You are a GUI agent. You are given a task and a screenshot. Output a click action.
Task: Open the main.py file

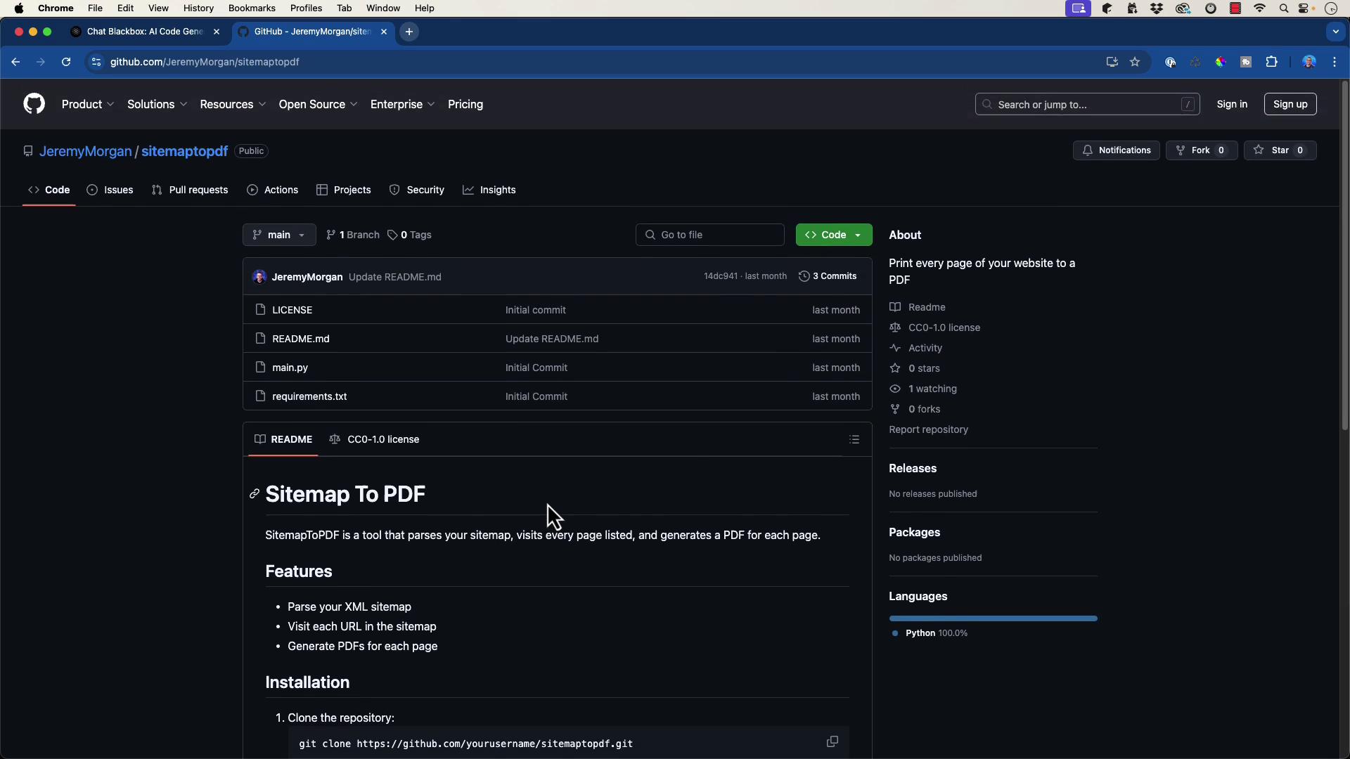point(290,368)
